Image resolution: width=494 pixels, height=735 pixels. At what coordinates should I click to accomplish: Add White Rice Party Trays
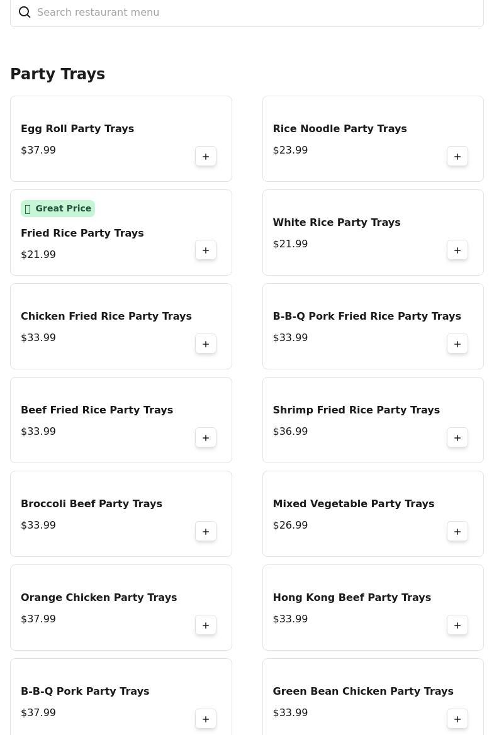(458, 250)
